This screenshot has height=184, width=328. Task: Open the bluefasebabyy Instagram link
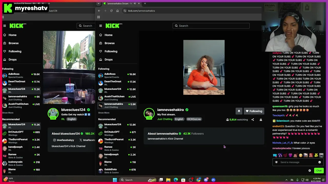tap(64, 140)
